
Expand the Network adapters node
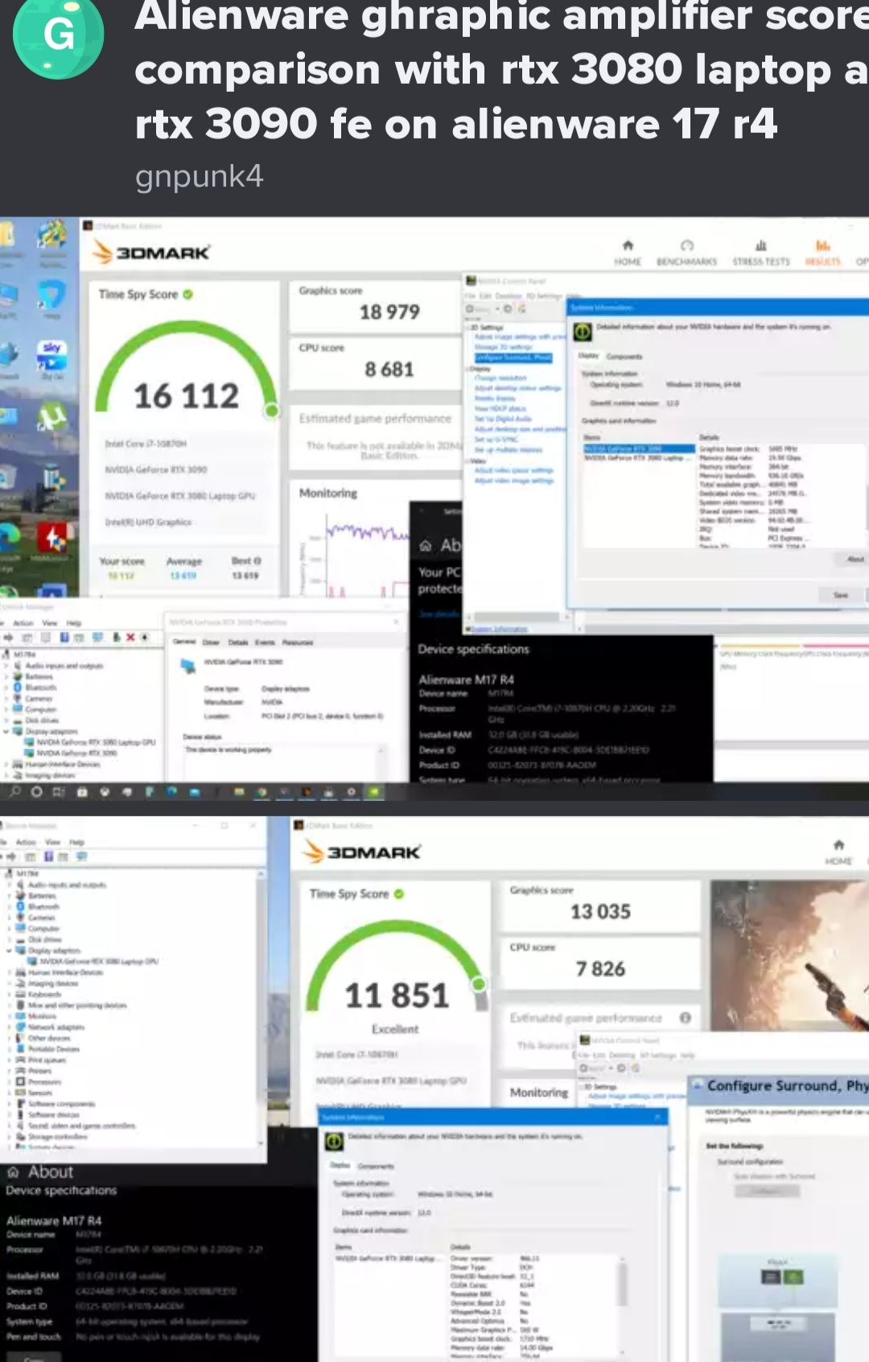(x=10, y=1027)
